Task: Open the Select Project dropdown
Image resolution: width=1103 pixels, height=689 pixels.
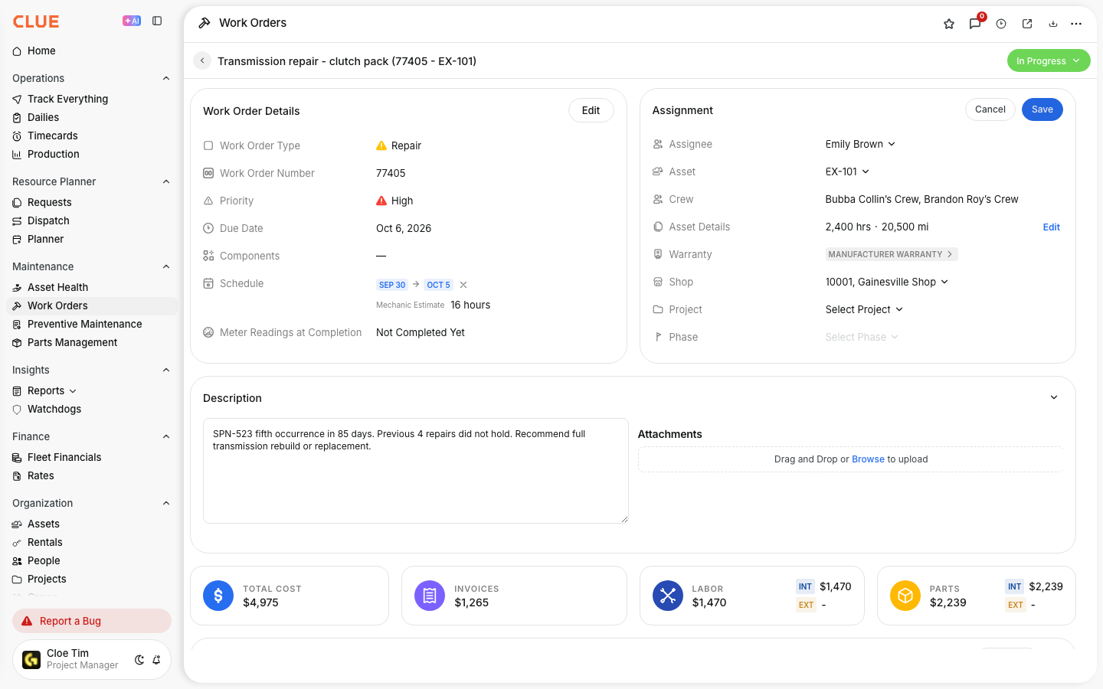Action: coord(864,309)
